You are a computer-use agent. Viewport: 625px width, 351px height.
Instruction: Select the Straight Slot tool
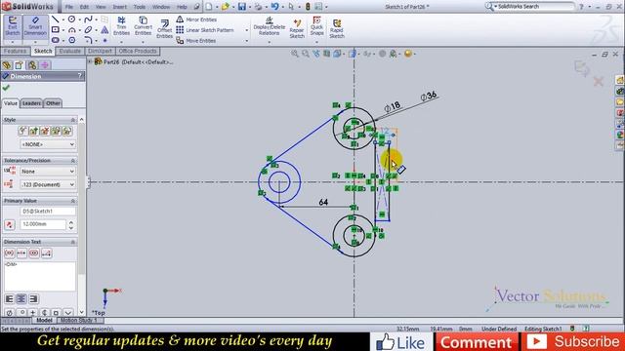pyautogui.click(x=56, y=40)
